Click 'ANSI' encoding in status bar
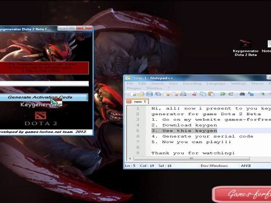 246,166
